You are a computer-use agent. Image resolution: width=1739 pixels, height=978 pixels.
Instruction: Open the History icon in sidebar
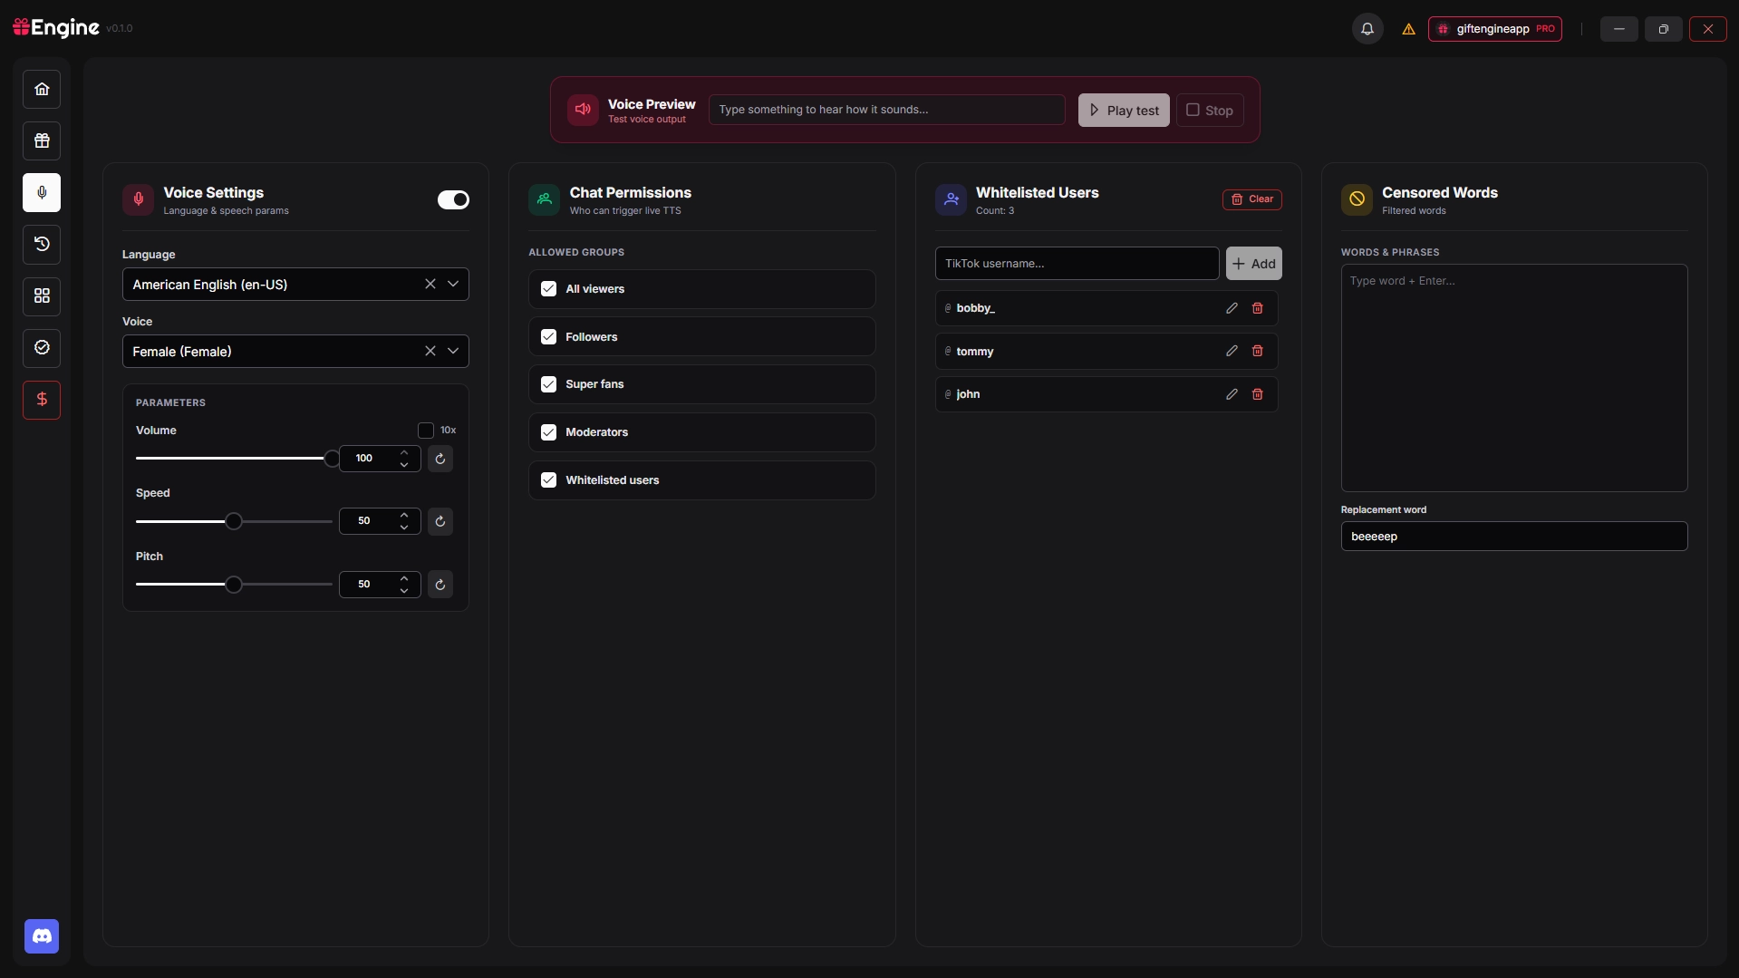tap(42, 244)
